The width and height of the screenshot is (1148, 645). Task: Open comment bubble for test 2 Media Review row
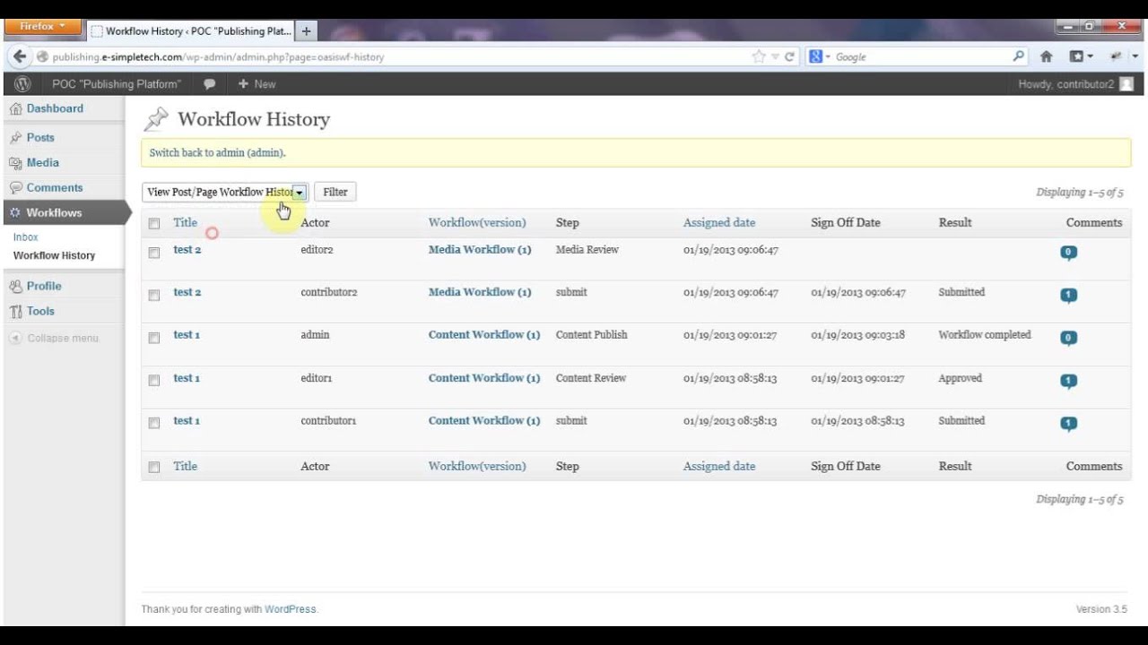coord(1068,253)
